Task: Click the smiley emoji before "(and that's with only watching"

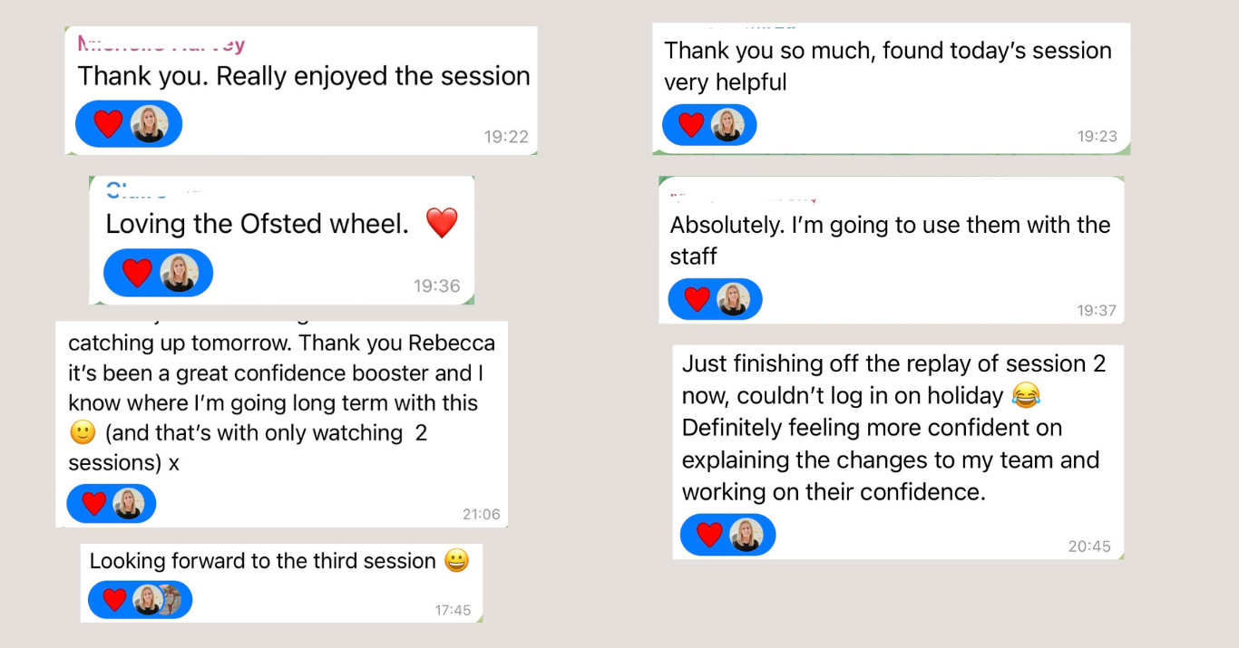Action: click(x=82, y=433)
